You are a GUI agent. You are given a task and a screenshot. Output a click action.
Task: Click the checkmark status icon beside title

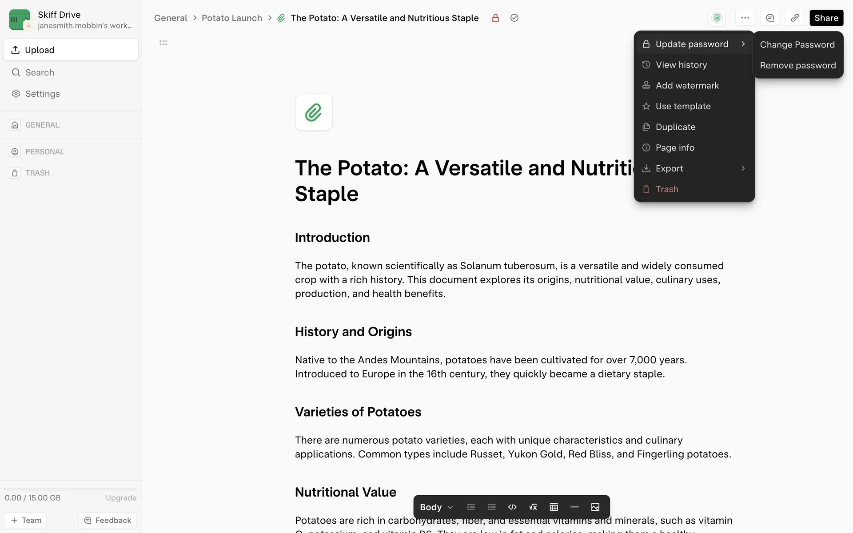(514, 18)
